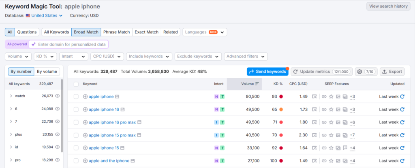Viewport: 415px width, 168px height.
Task: Show +7 more SERP features for iphone 15 pro max
Action: pos(352,135)
